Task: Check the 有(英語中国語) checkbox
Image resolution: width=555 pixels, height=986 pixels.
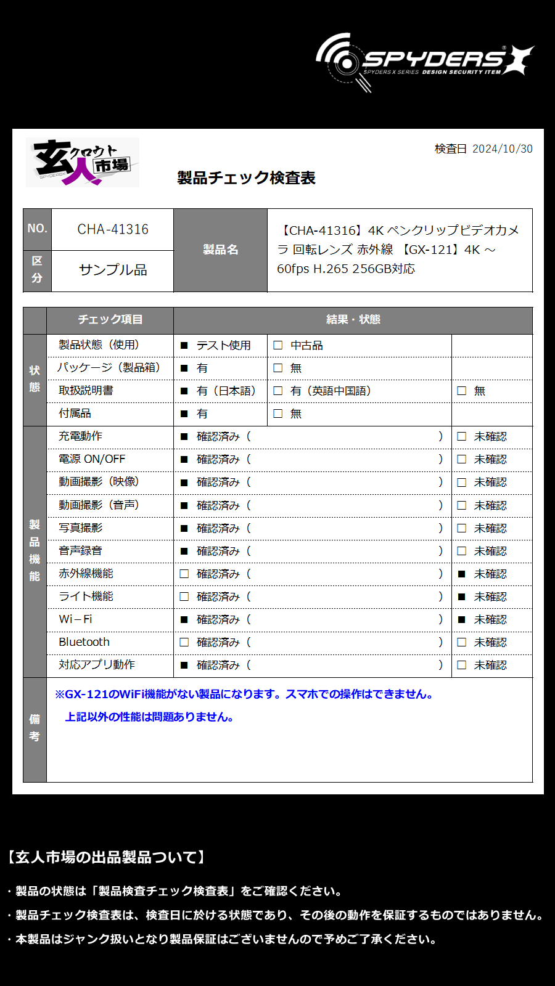Action: tap(278, 391)
